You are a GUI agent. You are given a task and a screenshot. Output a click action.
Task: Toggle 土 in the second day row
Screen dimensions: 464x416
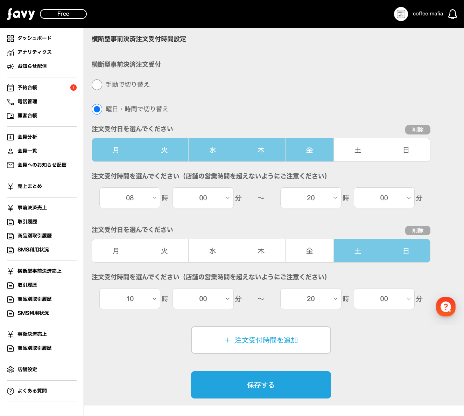click(358, 251)
